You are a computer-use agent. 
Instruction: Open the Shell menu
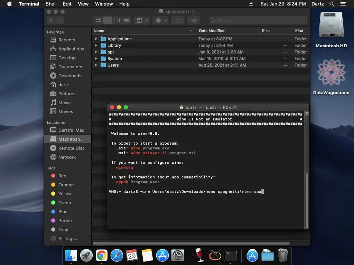(51, 4)
